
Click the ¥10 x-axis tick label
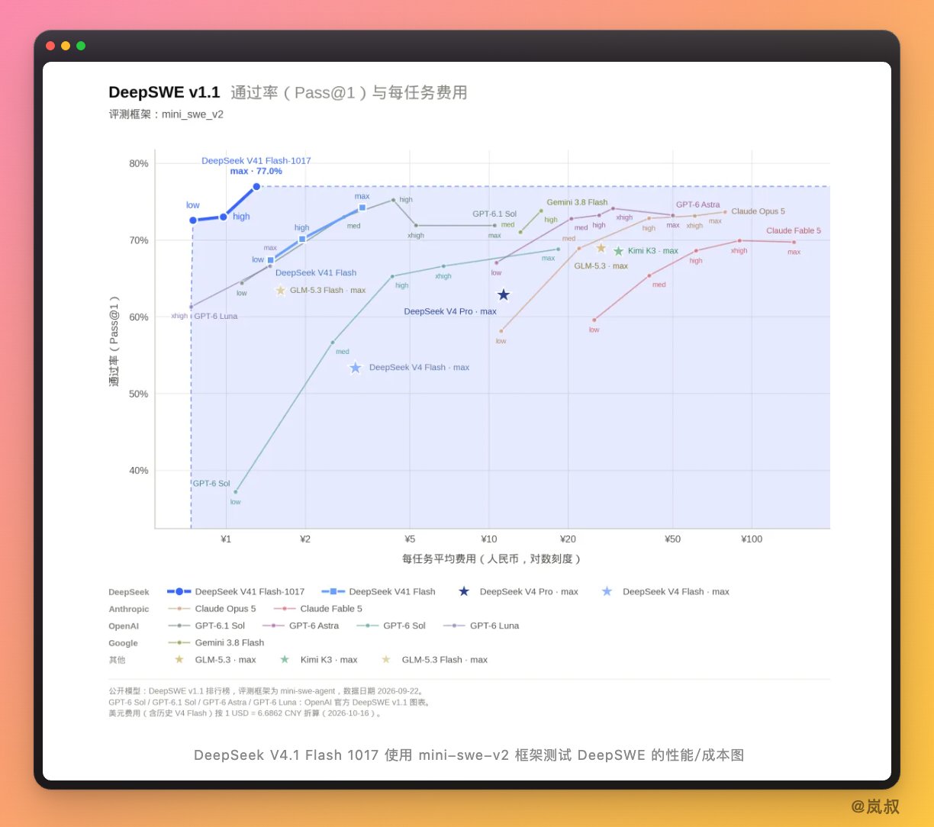pyautogui.click(x=489, y=539)
